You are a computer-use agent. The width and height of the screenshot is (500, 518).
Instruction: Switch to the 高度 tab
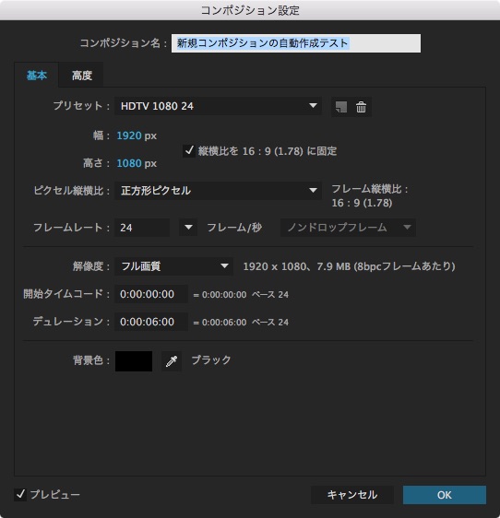(x=82, y=76)
